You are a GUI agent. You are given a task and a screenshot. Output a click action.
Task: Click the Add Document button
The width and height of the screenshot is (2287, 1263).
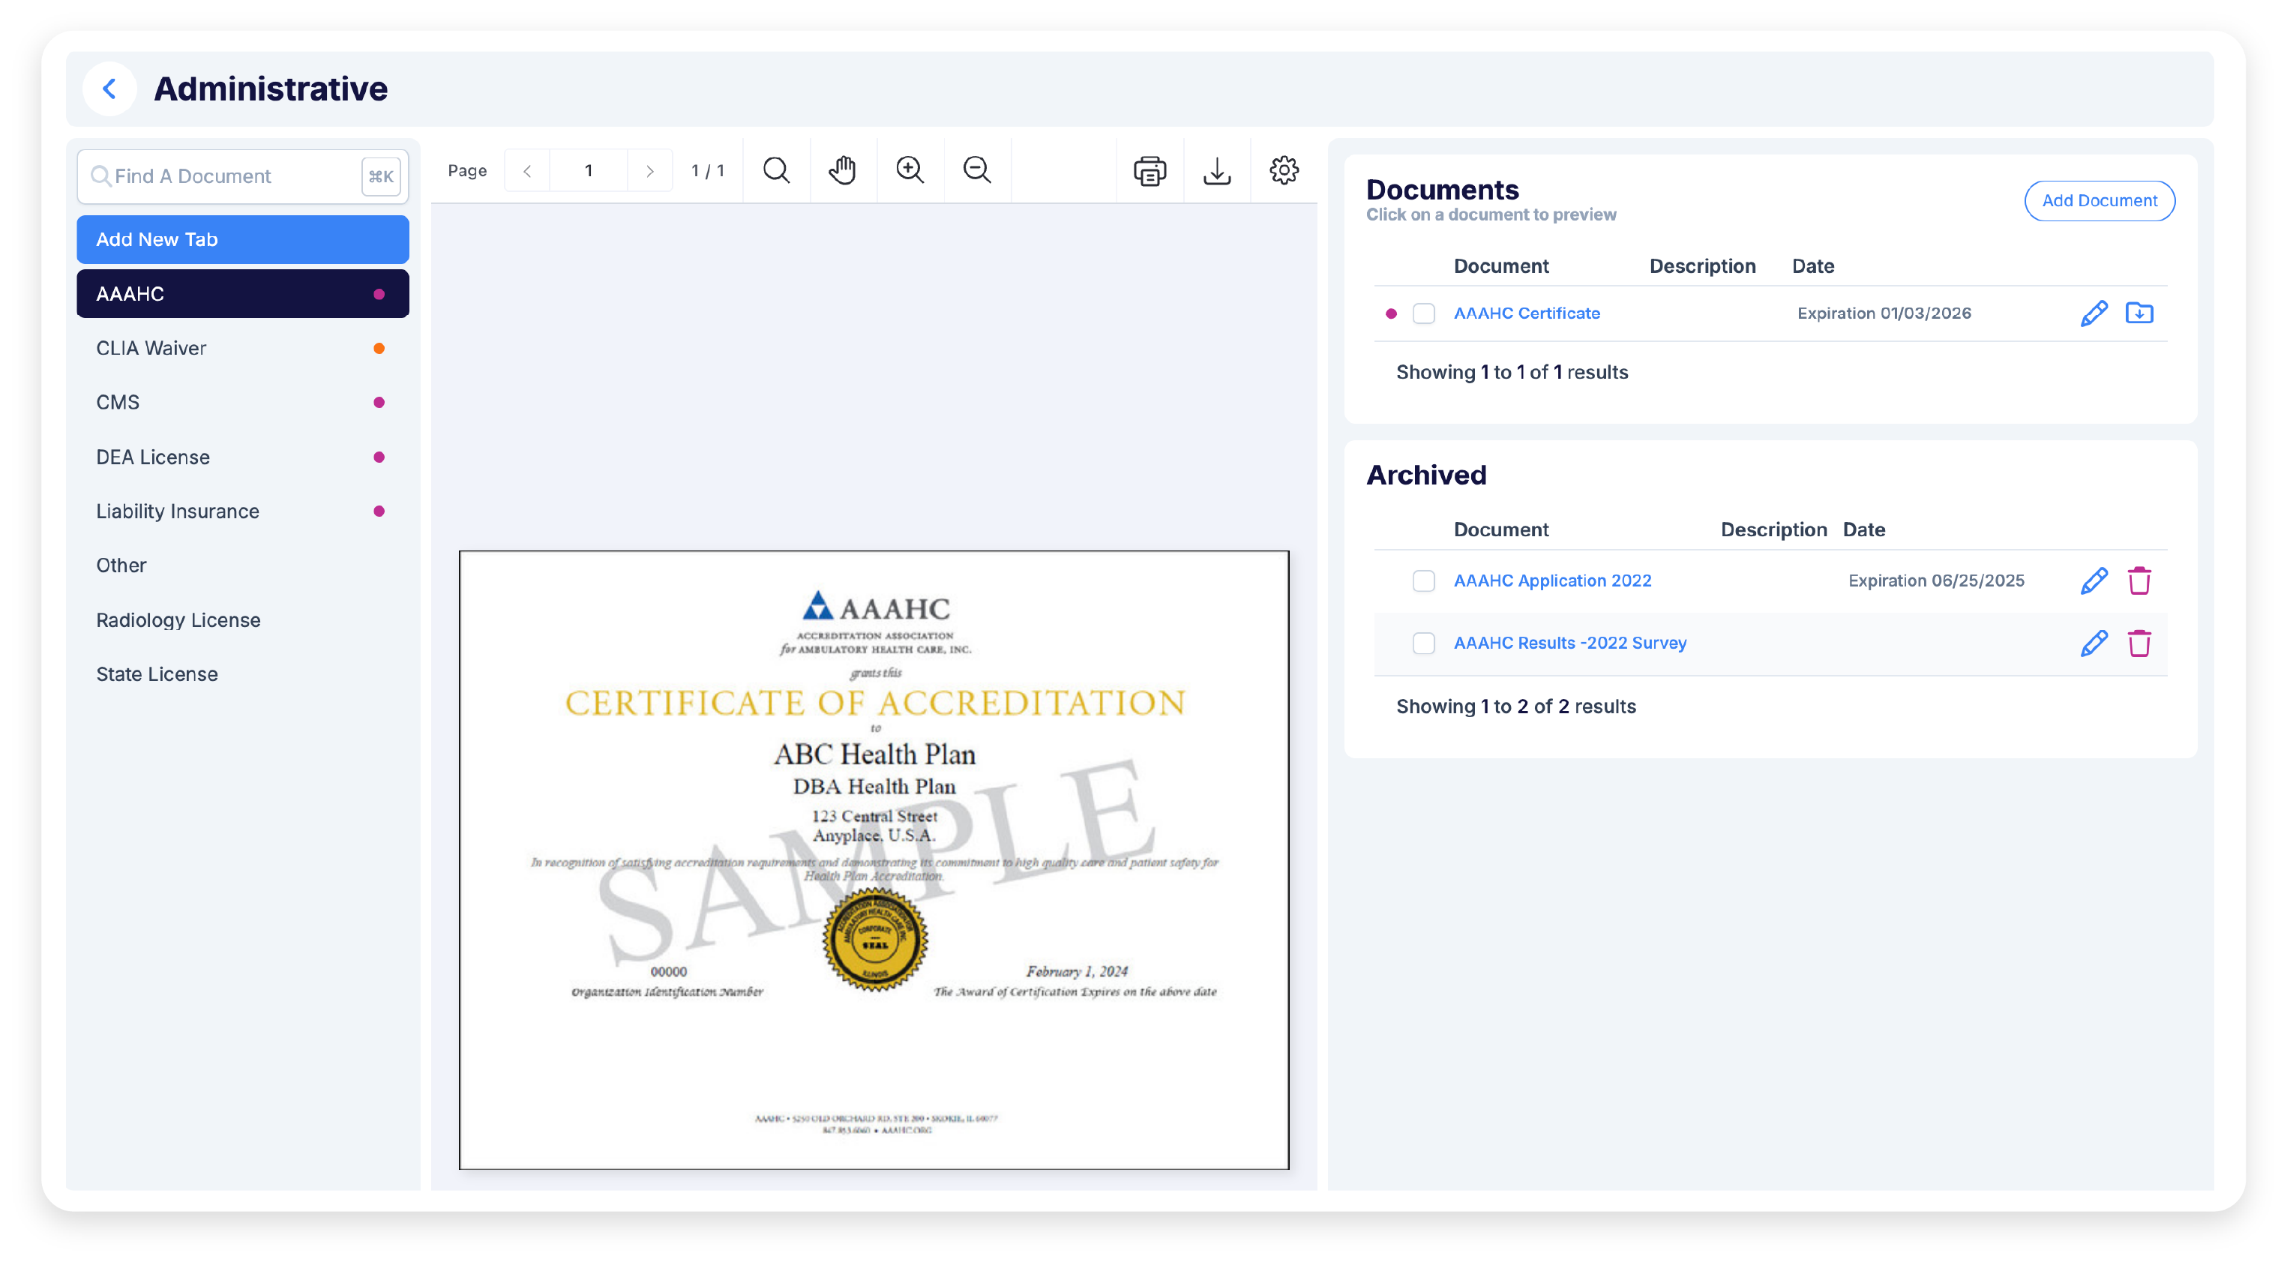[x=2099, y=201]
